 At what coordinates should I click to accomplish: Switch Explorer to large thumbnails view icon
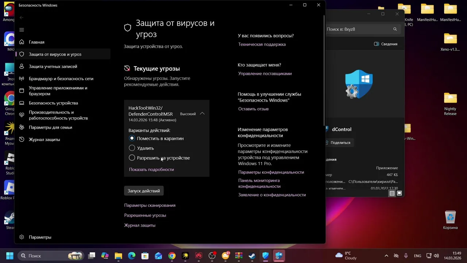point(399,193)
